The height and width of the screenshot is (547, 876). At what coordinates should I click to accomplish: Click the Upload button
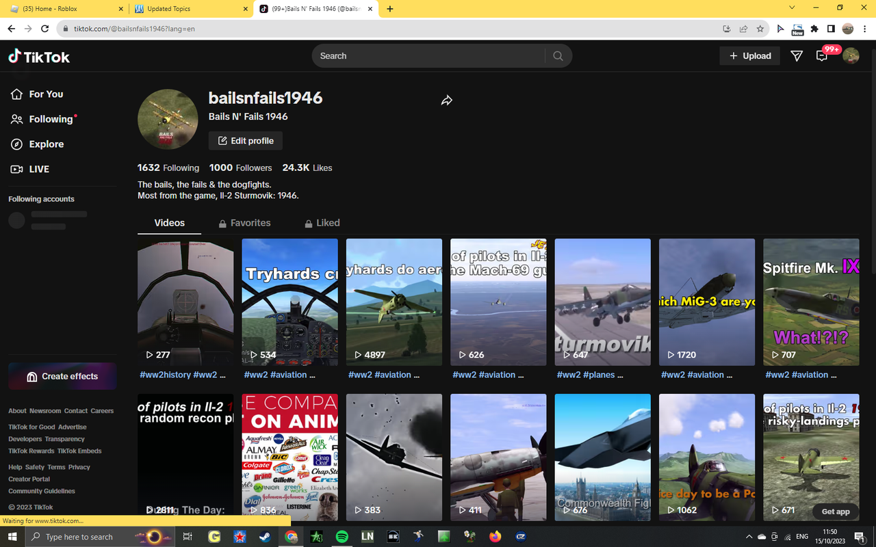[x=750, y=56]
